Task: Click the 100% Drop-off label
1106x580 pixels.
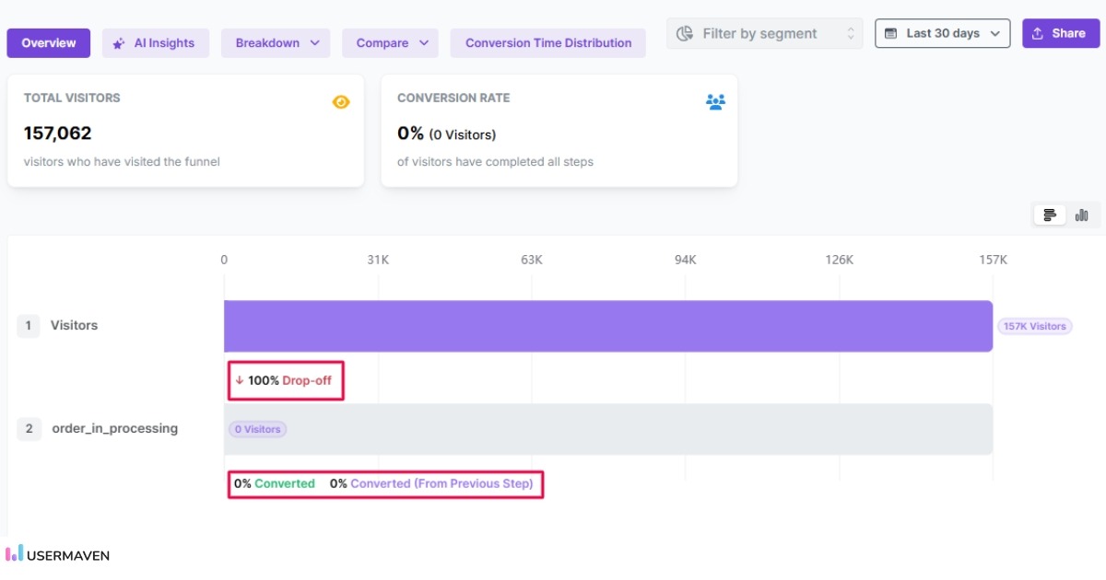Action: [286, 379]
